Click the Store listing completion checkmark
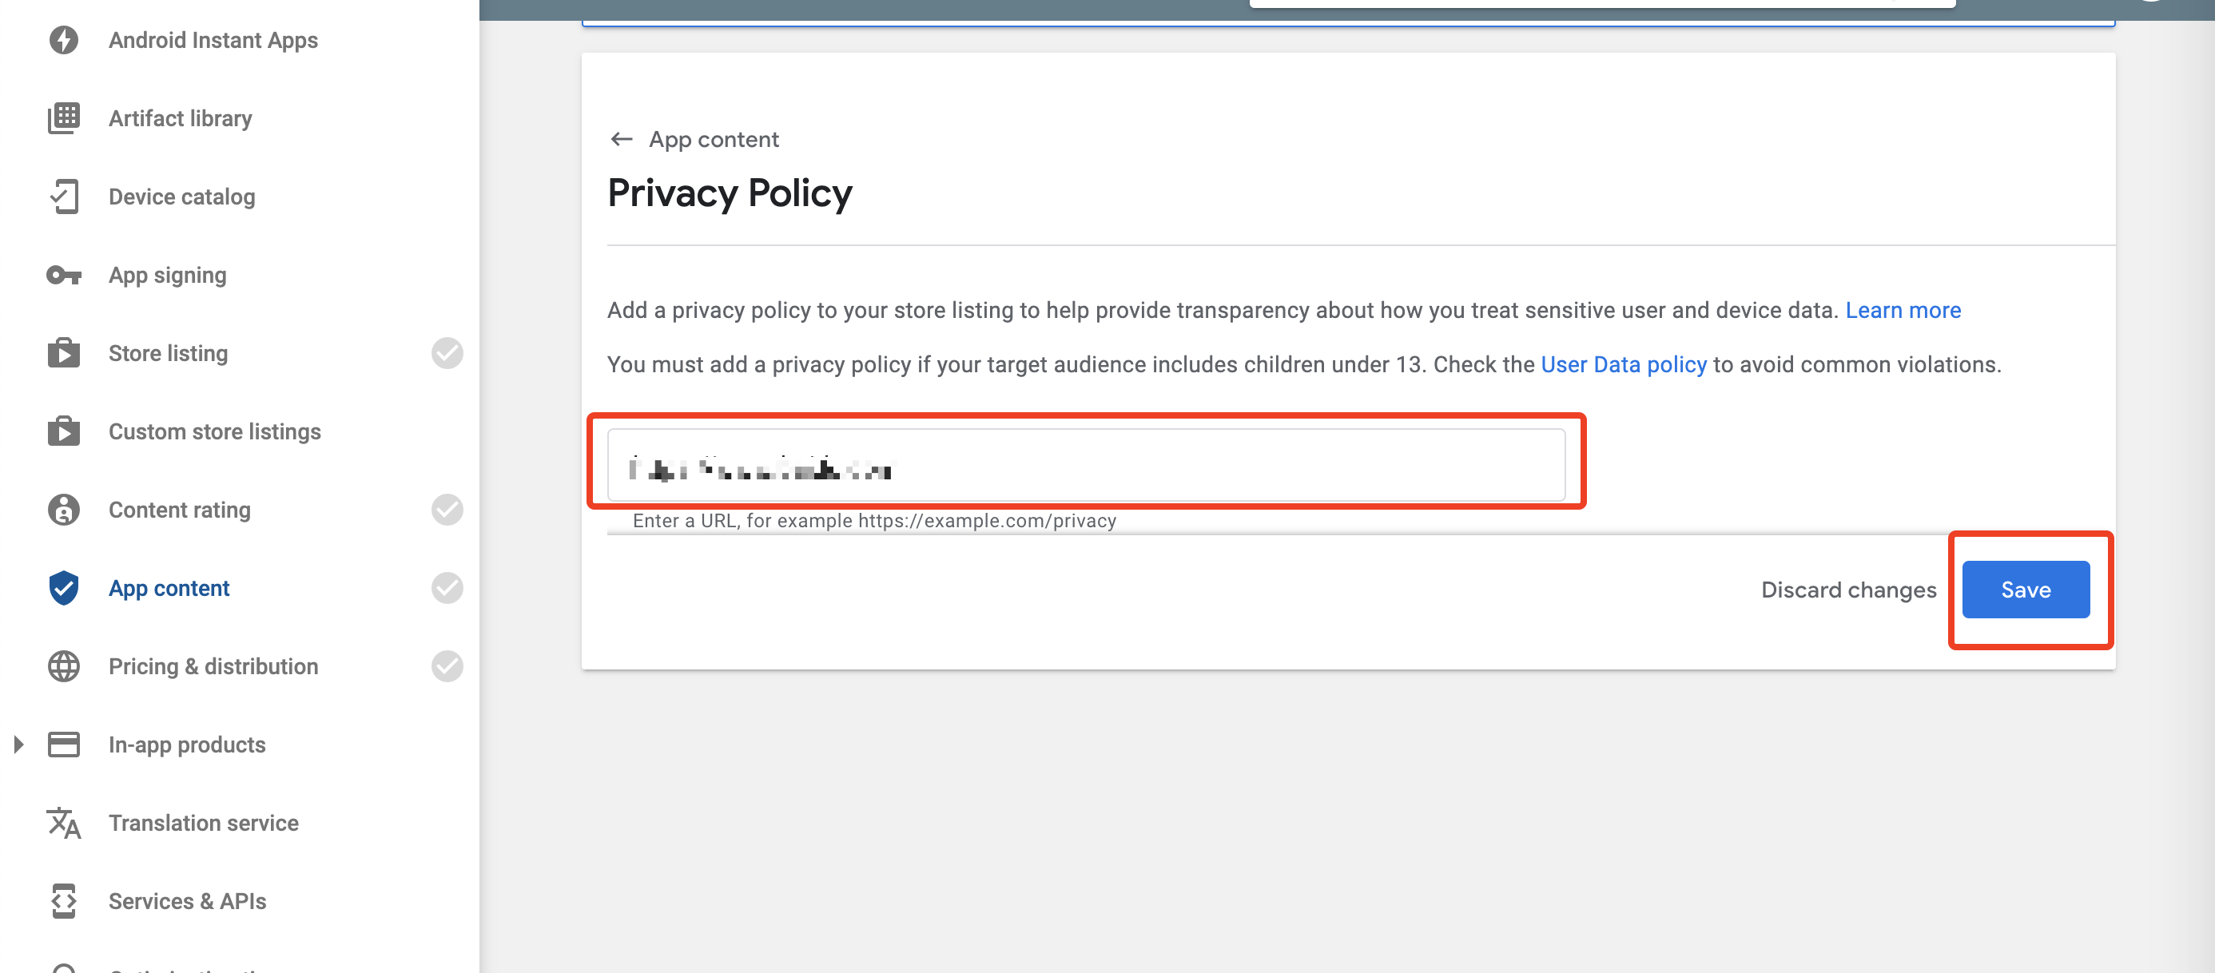2215x973 pixels. (x=448, y=352)
